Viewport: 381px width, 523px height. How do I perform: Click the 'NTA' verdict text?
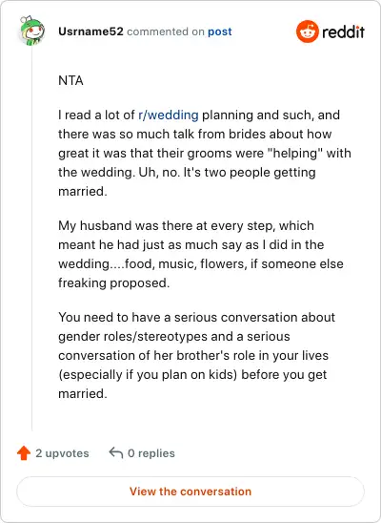70,80
